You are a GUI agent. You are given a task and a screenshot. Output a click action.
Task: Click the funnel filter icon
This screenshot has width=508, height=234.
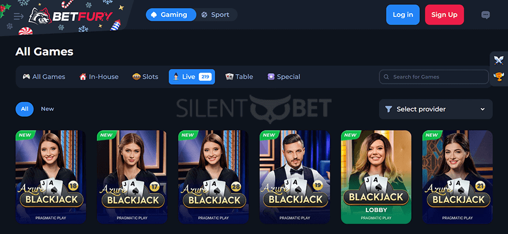pyautogui.click(x=388, y=109)
